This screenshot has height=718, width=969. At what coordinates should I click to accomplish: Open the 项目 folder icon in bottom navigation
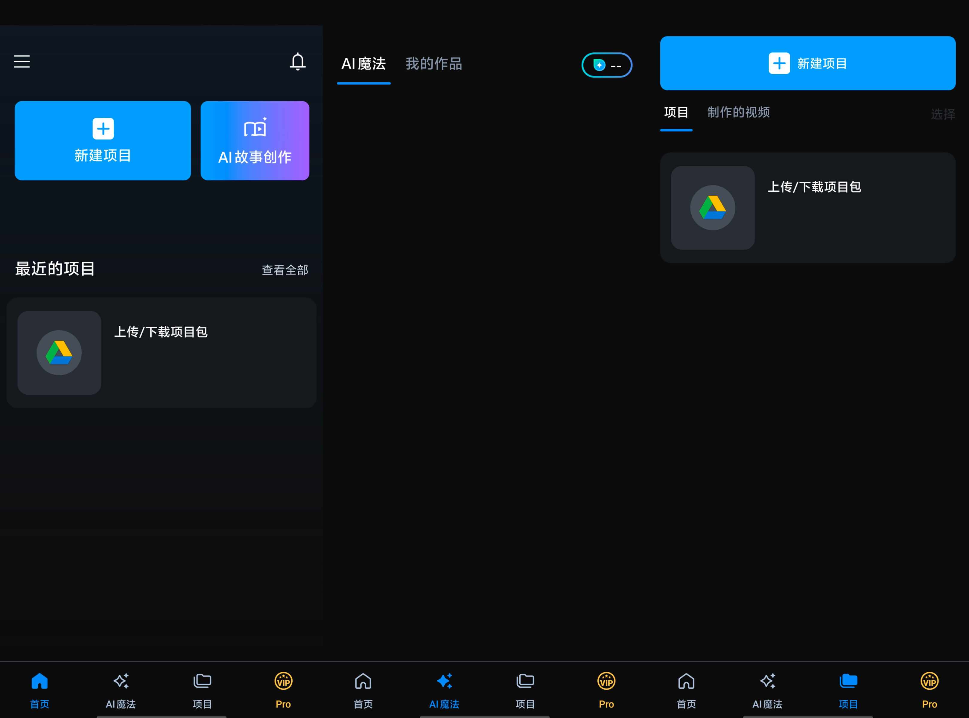202,681
